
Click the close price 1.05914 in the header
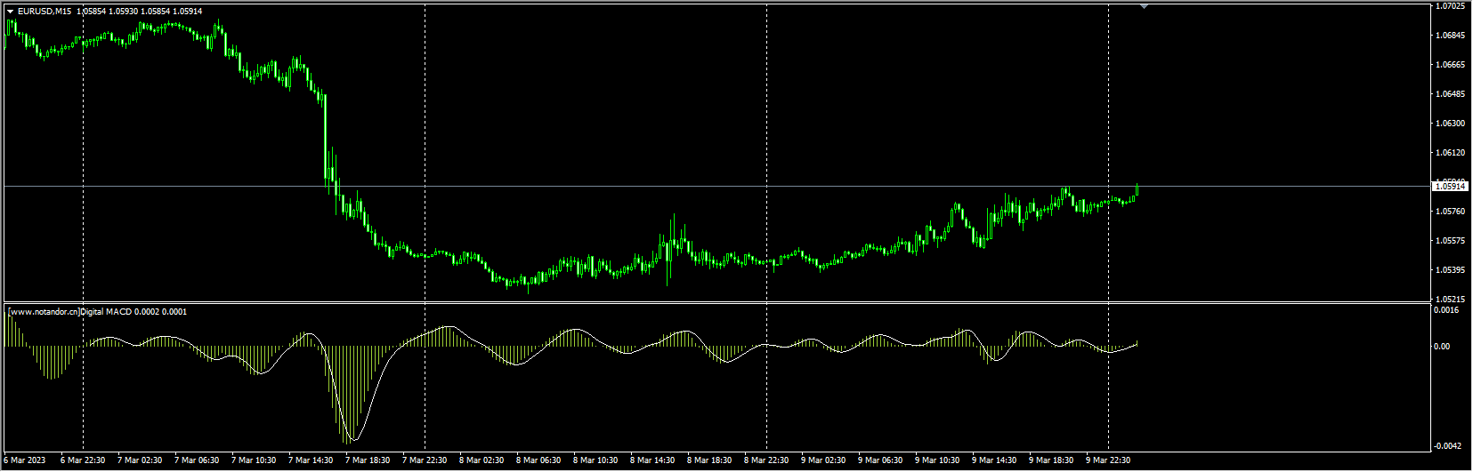coord(187,12)
